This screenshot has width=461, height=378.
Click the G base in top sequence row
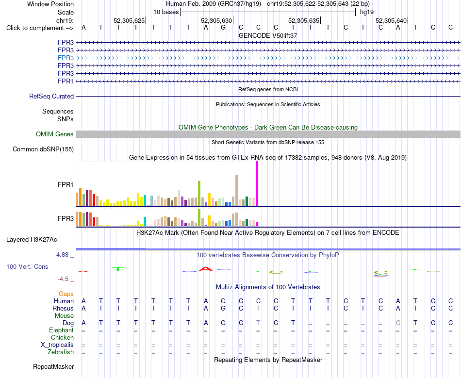coord(223,28)
